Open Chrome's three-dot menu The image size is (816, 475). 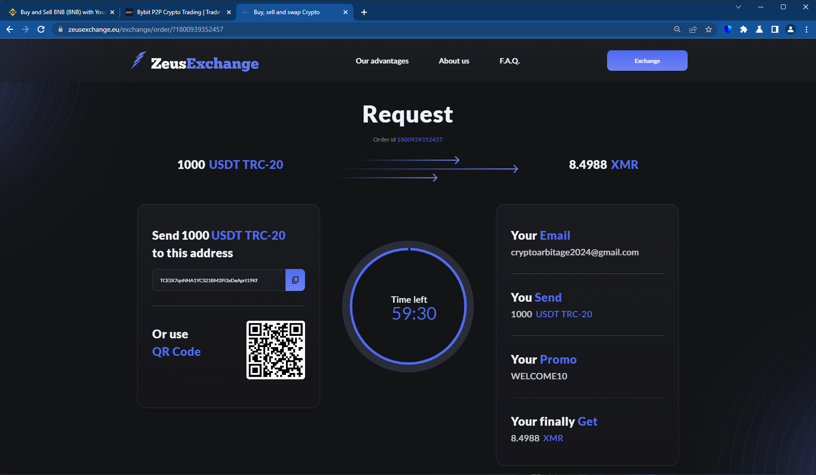pyautogui.click(x=807, y=29)
